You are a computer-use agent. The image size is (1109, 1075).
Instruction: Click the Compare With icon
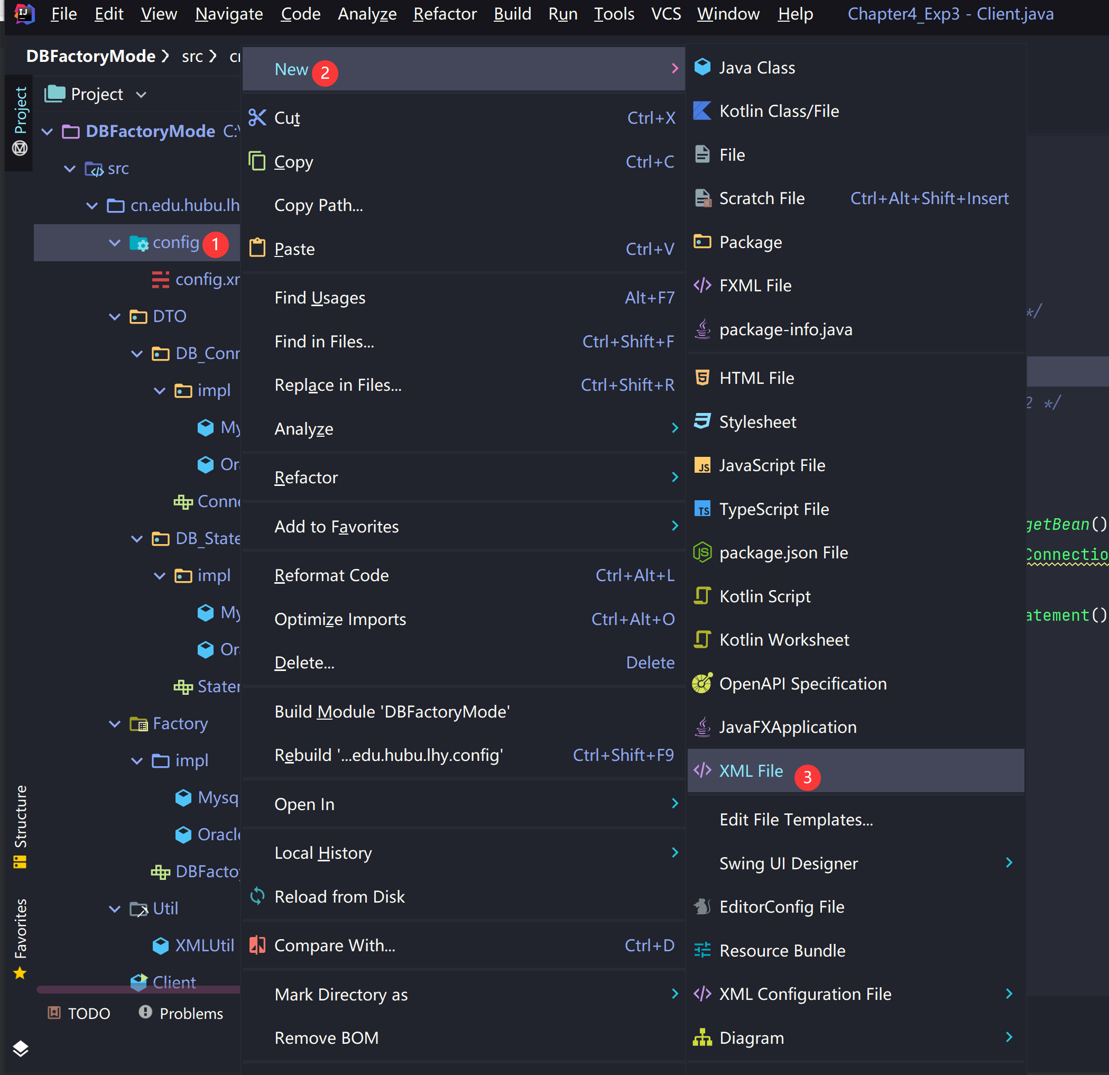click(x=257, y=945)
